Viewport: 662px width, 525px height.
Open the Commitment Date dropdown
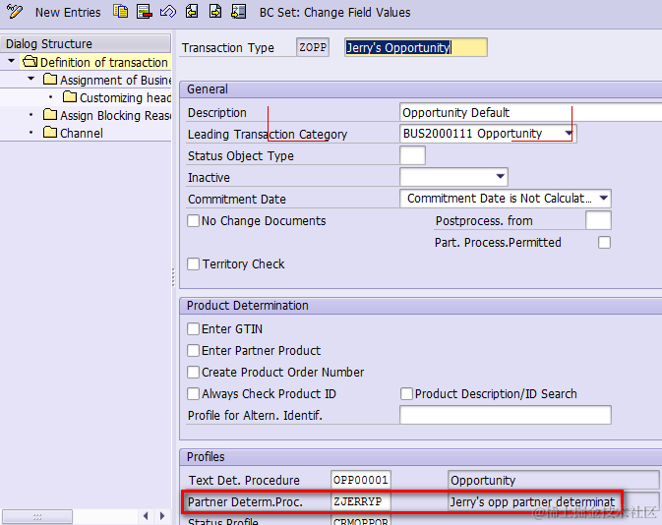[604, 198]
